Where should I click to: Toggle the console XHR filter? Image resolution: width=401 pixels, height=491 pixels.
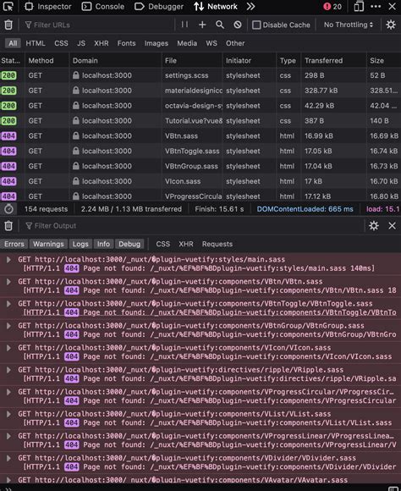coord(186,244)
